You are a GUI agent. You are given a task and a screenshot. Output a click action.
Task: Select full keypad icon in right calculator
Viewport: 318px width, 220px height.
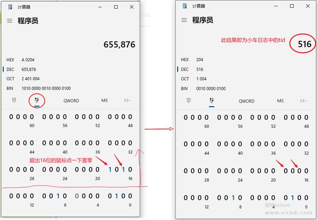coord(189,101)
